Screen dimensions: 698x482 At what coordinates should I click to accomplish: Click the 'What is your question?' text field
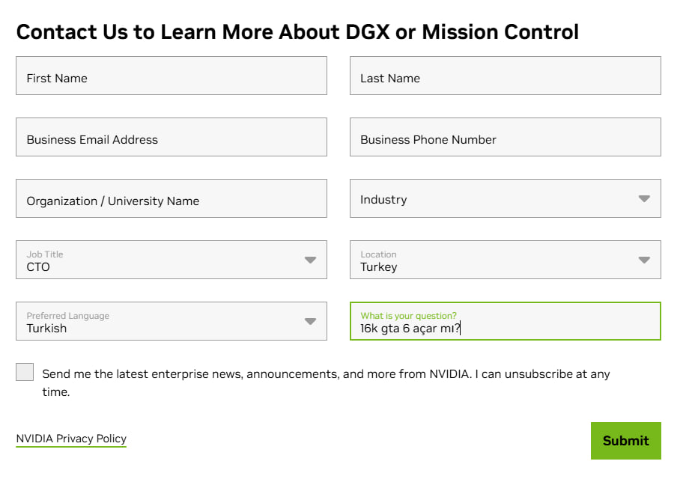tap(506, 321)
